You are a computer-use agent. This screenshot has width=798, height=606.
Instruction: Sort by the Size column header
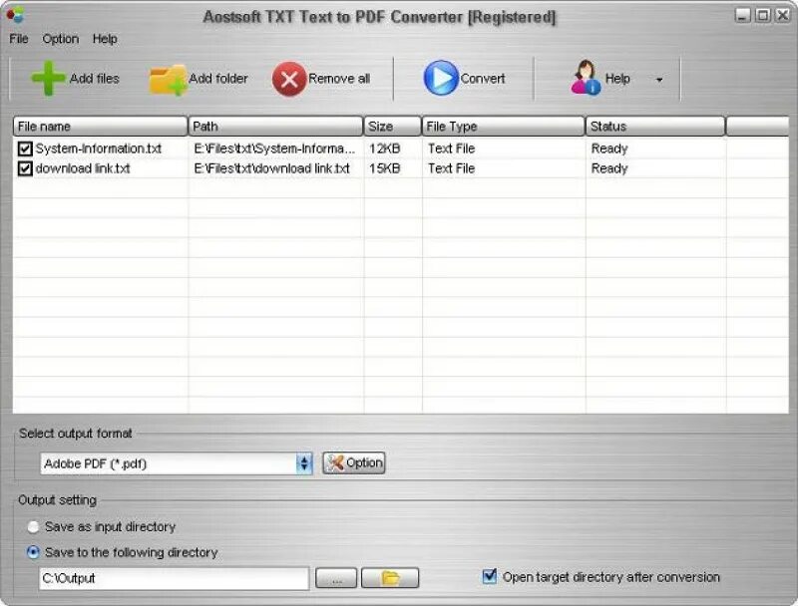(x=393, y=126)
